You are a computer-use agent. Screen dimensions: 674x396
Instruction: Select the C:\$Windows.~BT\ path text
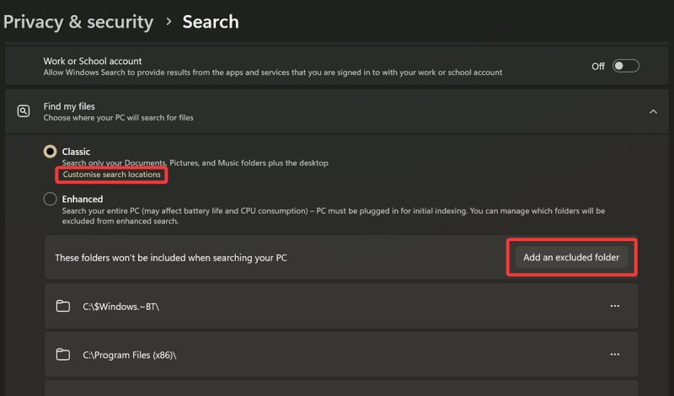coord(120,307)
